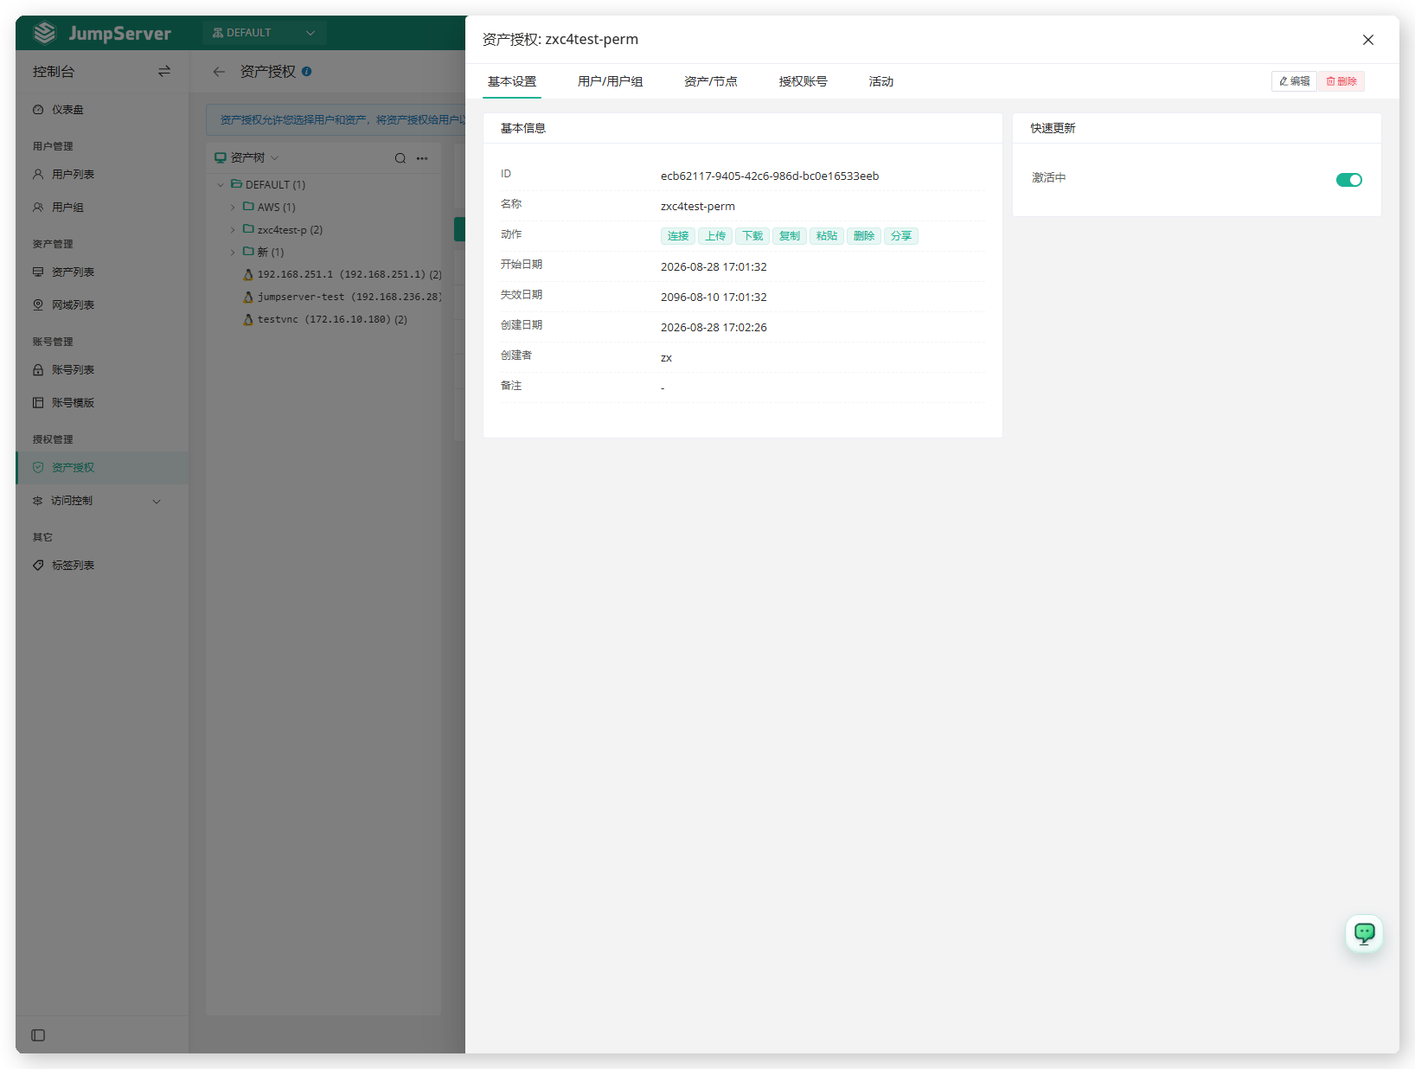Close the zxc4test-perm drawer
Viewport: 1415px width, 1069px height.
(1368, 40)
